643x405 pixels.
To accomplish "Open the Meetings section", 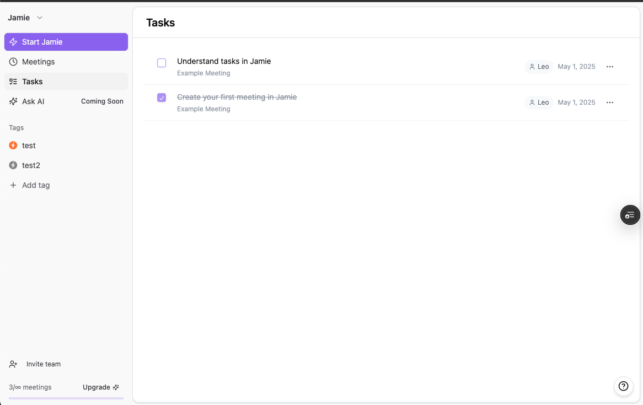I will point(66,62).
